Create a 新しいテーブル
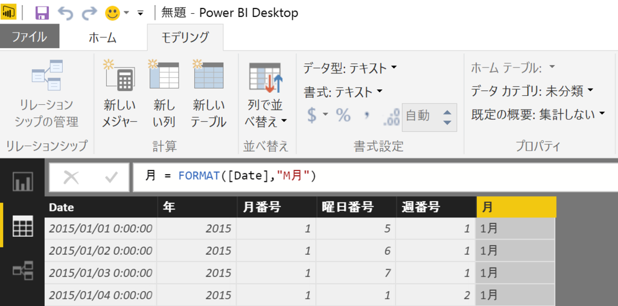Image resolution: width=618 pixels, height=306 pixels. 208,95
